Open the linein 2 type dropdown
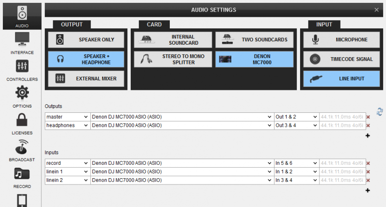This screenshot has width=386, height=207. [x=68, y=180]
